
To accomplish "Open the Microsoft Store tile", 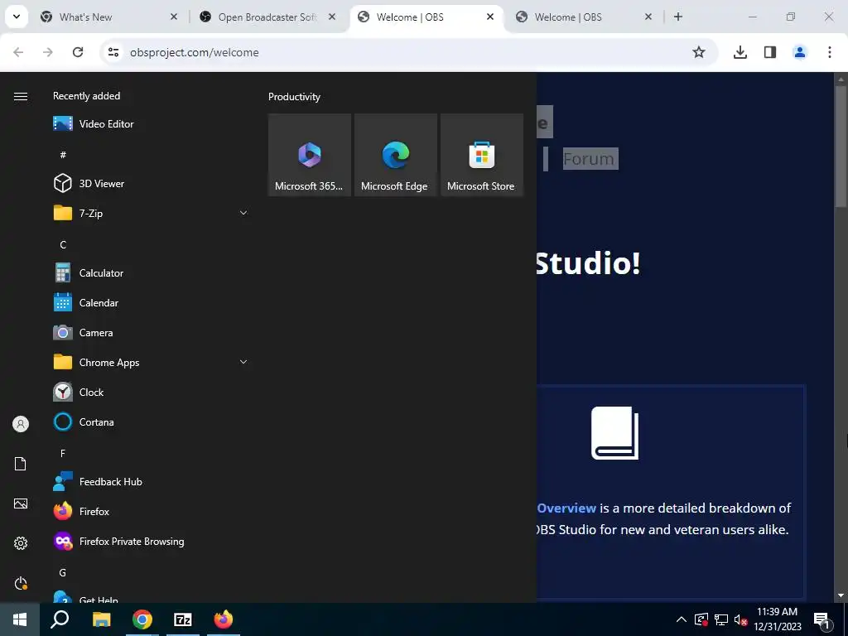I will click(x=482, y=155).
